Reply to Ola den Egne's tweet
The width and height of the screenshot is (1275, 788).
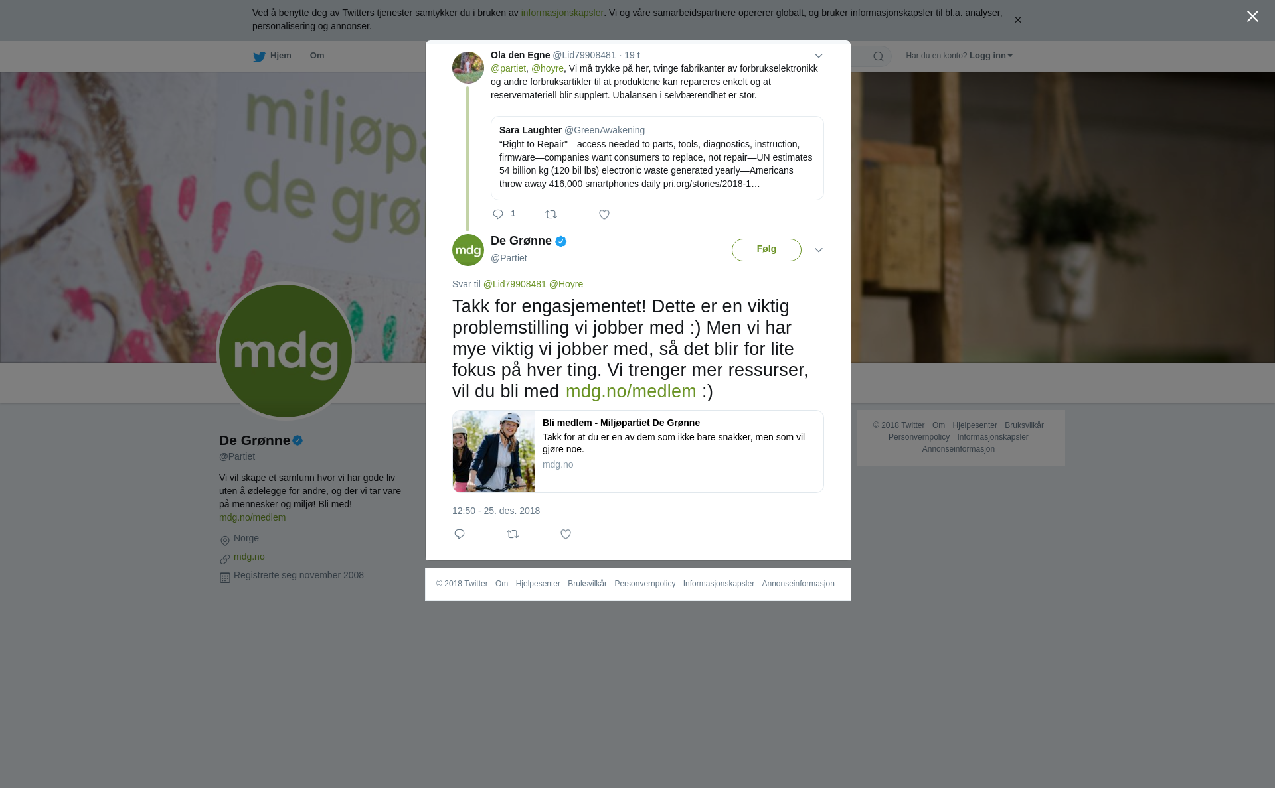pos(498,214)
